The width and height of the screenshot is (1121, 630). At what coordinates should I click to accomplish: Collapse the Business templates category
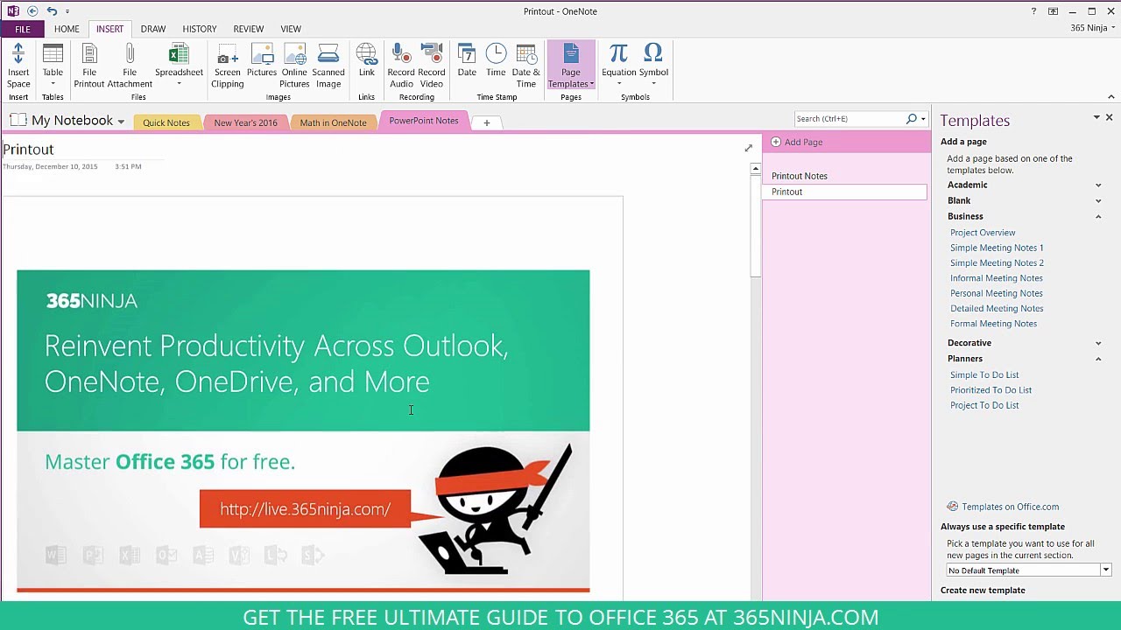[1098, 217]
